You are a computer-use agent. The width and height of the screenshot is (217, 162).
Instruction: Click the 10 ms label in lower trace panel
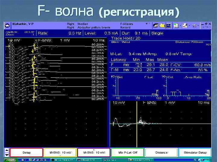point(203,103)
